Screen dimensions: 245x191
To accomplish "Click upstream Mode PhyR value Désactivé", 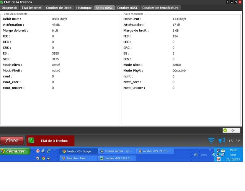I will coord(179,71).
